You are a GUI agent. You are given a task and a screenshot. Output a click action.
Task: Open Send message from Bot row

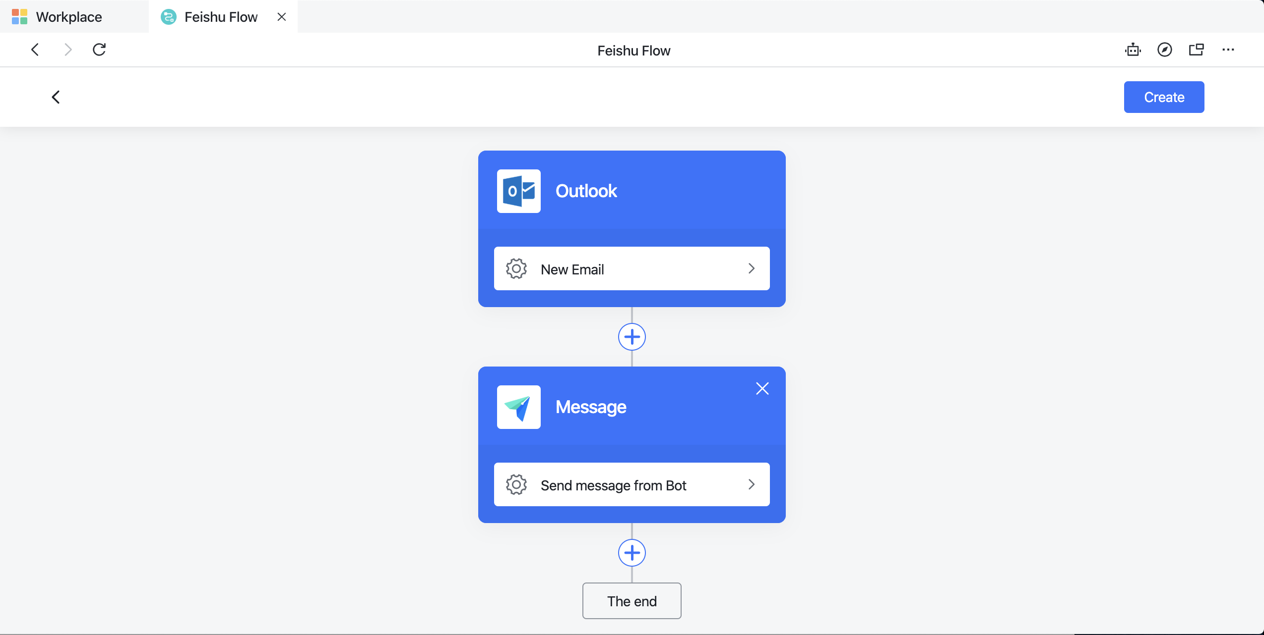point(632,484)
